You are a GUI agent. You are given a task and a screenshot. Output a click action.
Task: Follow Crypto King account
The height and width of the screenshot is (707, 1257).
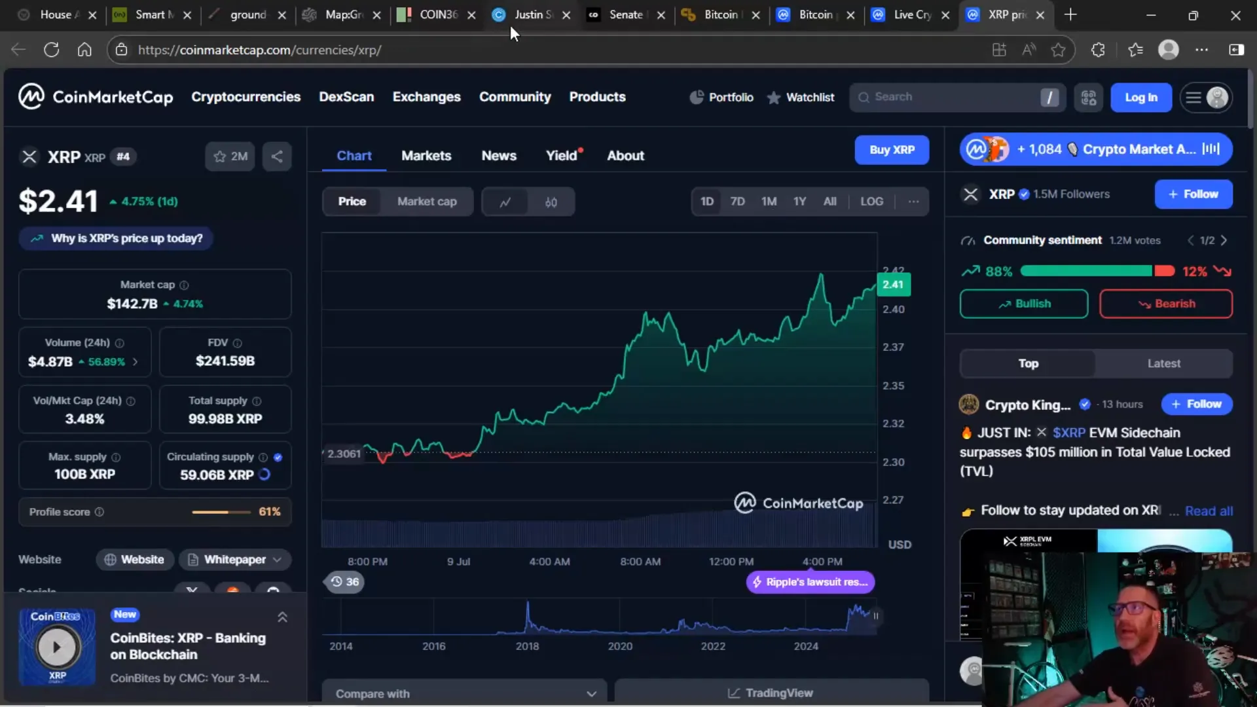point(1197,405)
